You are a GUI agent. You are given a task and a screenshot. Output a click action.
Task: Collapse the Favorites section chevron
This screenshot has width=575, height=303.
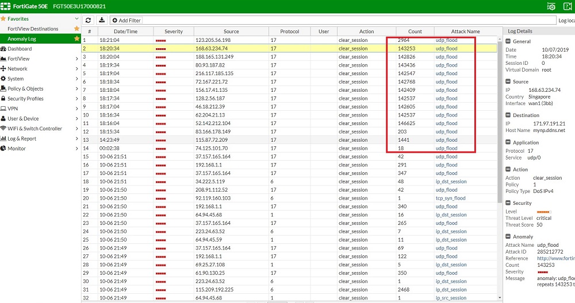click(x=76, y=19)
